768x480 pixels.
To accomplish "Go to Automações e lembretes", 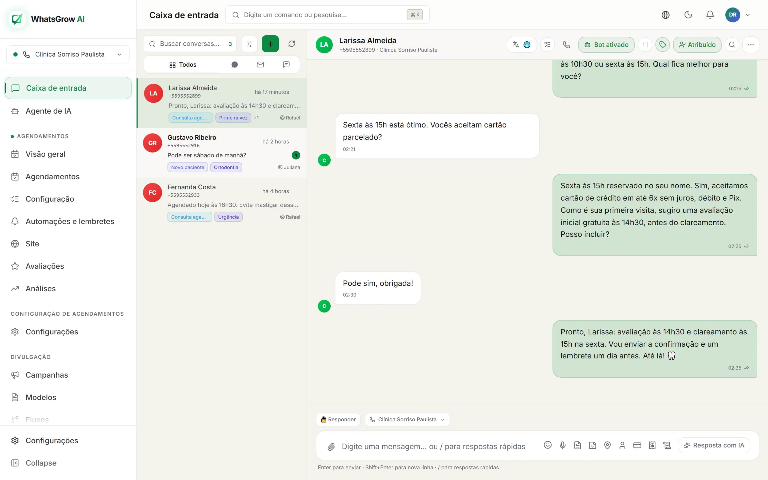I will point(68,221).
